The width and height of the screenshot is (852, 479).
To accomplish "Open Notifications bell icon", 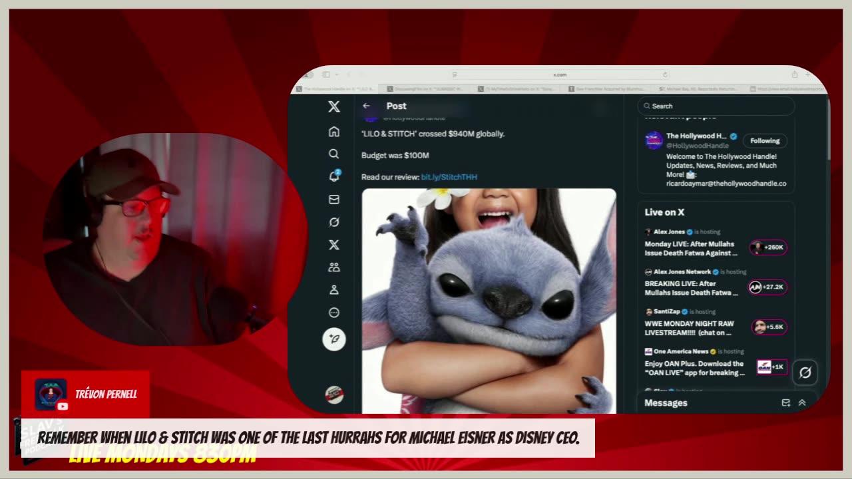I will tap(334, 176).
